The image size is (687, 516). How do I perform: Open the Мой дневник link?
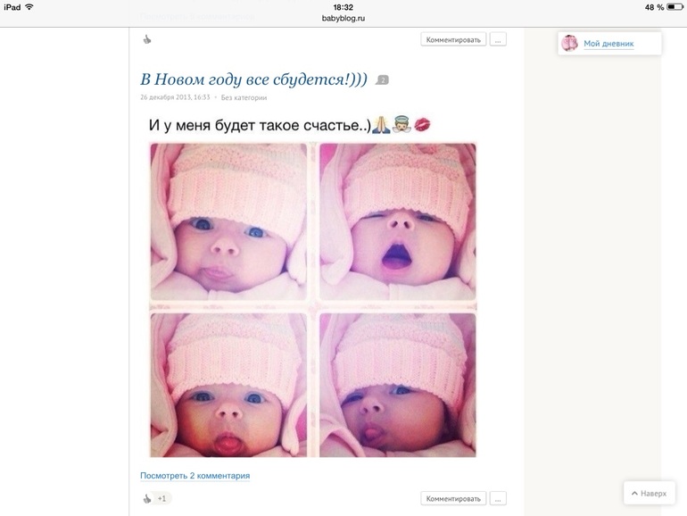pos(608,44)
